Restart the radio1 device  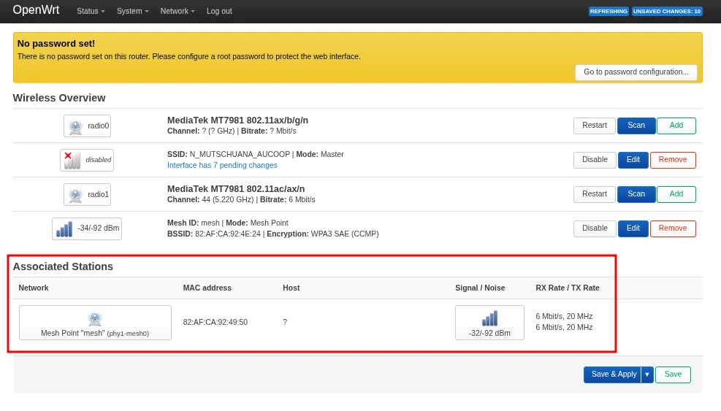point(594,194)
